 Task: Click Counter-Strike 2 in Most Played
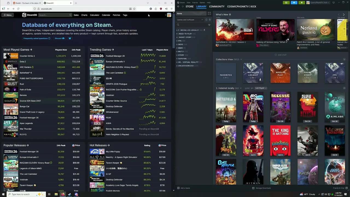click(27, 56)
